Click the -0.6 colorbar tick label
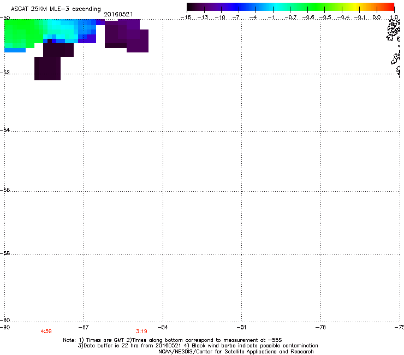Image resolution: width=404 pixels, height=355 pixels. tap(308, 17)
